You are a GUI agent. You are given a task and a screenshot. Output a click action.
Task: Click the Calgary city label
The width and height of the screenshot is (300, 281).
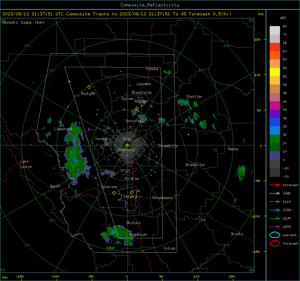coord(130,196)
